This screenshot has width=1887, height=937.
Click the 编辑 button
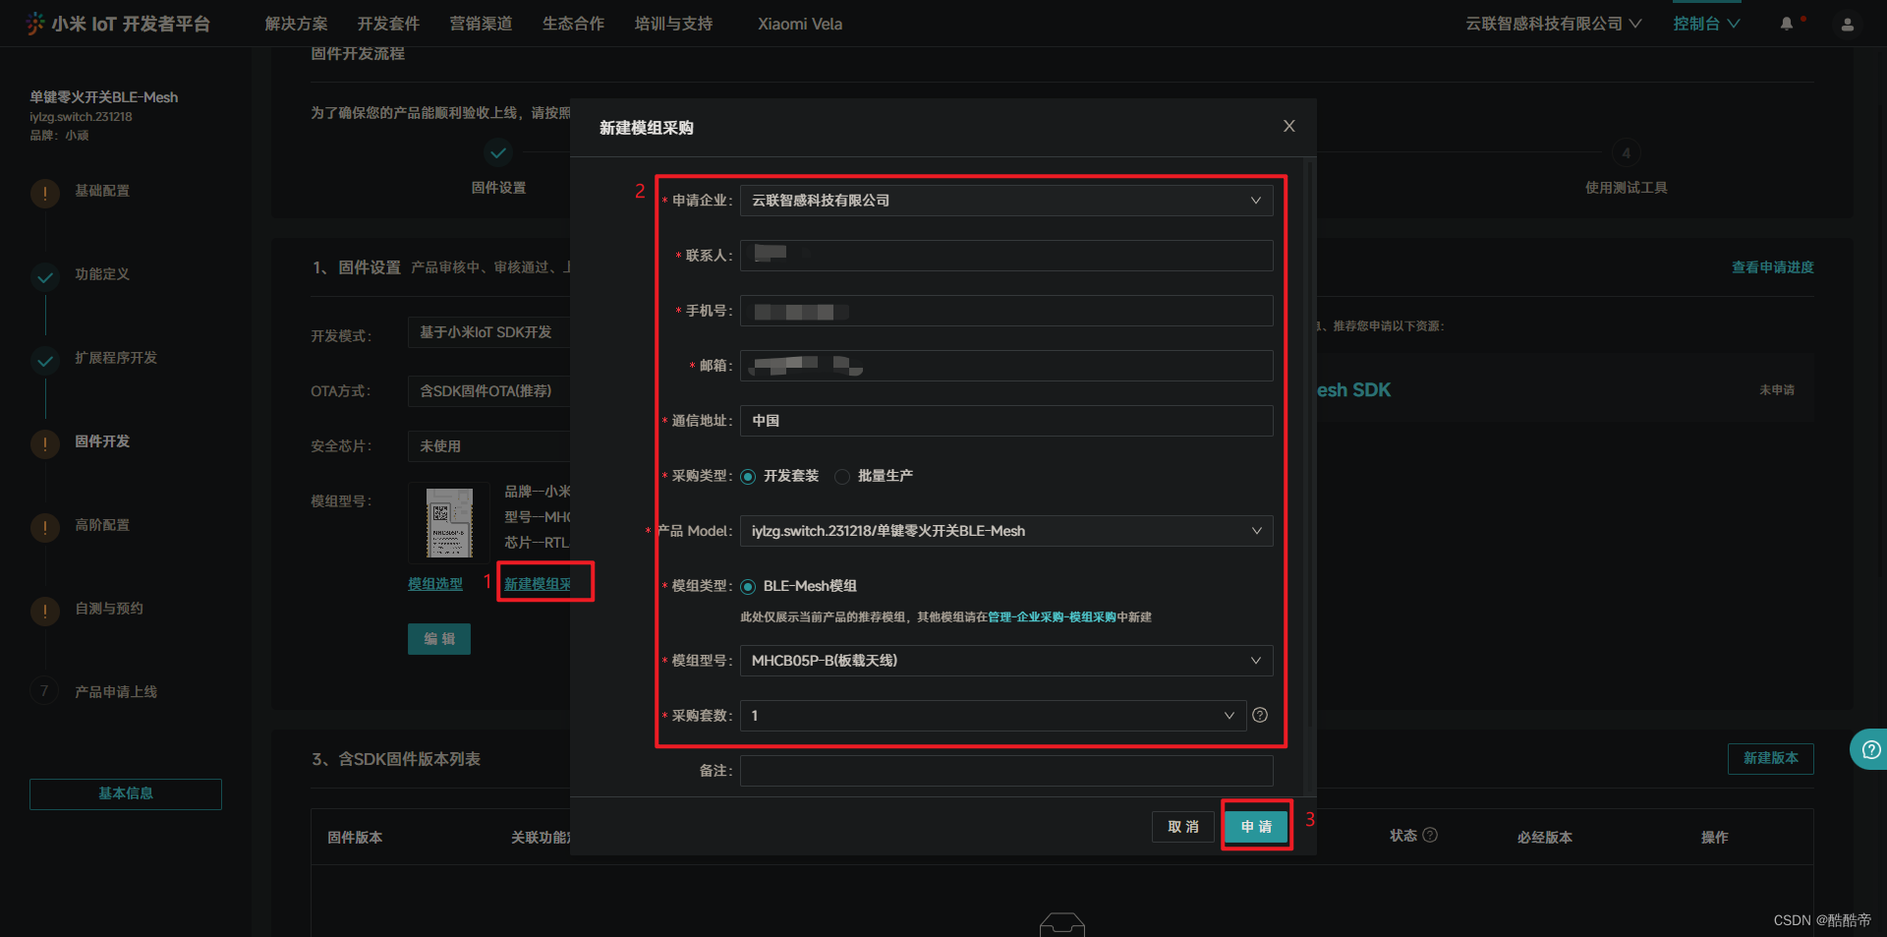(439, 639)
